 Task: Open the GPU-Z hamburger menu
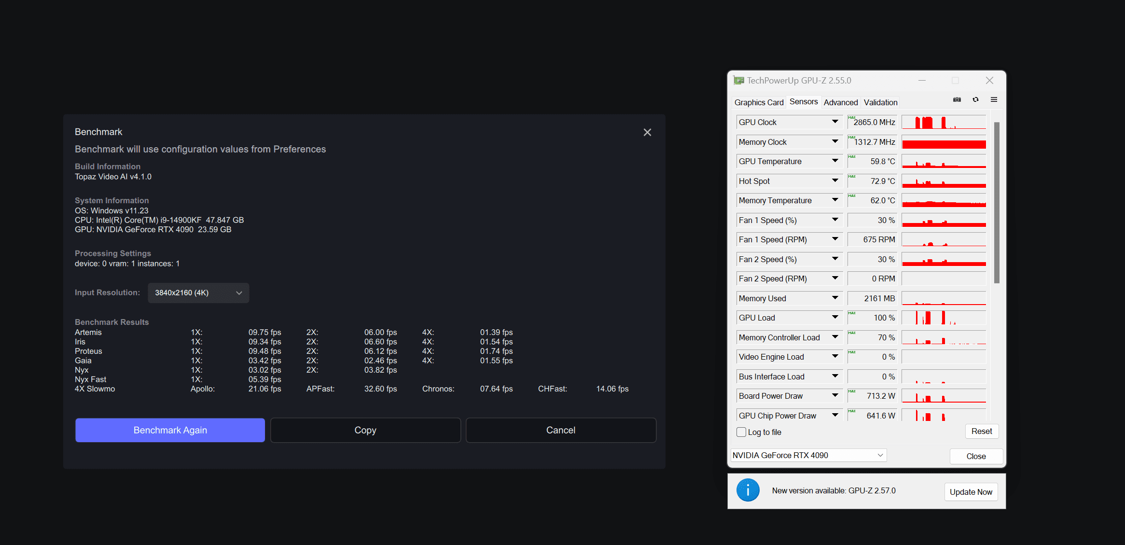coord(994,100)
